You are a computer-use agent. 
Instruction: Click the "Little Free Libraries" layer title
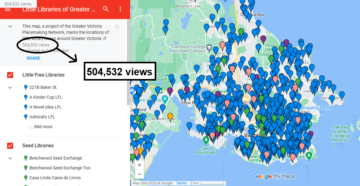[43, 75]
